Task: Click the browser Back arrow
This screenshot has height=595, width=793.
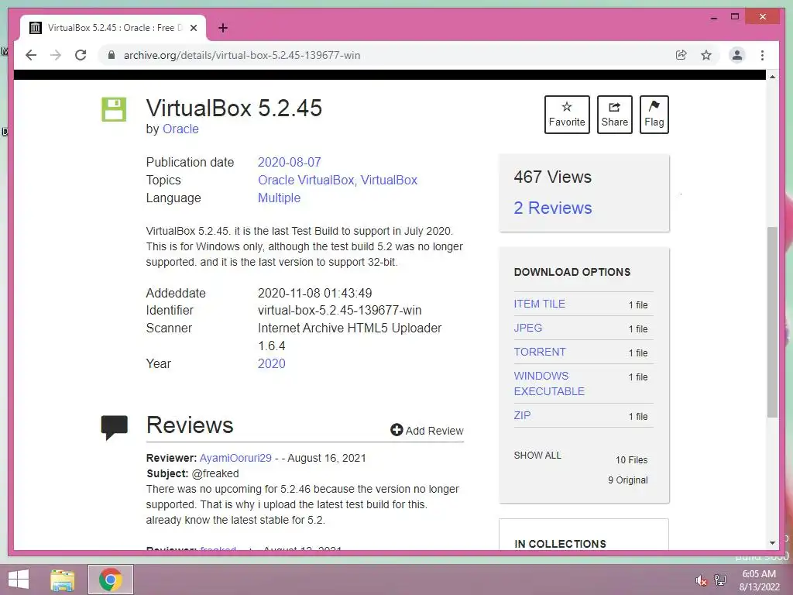Action: [31, 55]
